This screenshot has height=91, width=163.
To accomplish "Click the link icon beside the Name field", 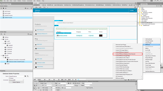I will pos(28,76).
